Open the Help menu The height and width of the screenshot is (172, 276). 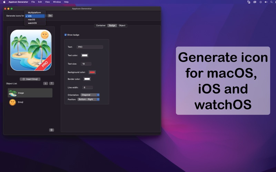pyautogui.click(x=66, y=2)
